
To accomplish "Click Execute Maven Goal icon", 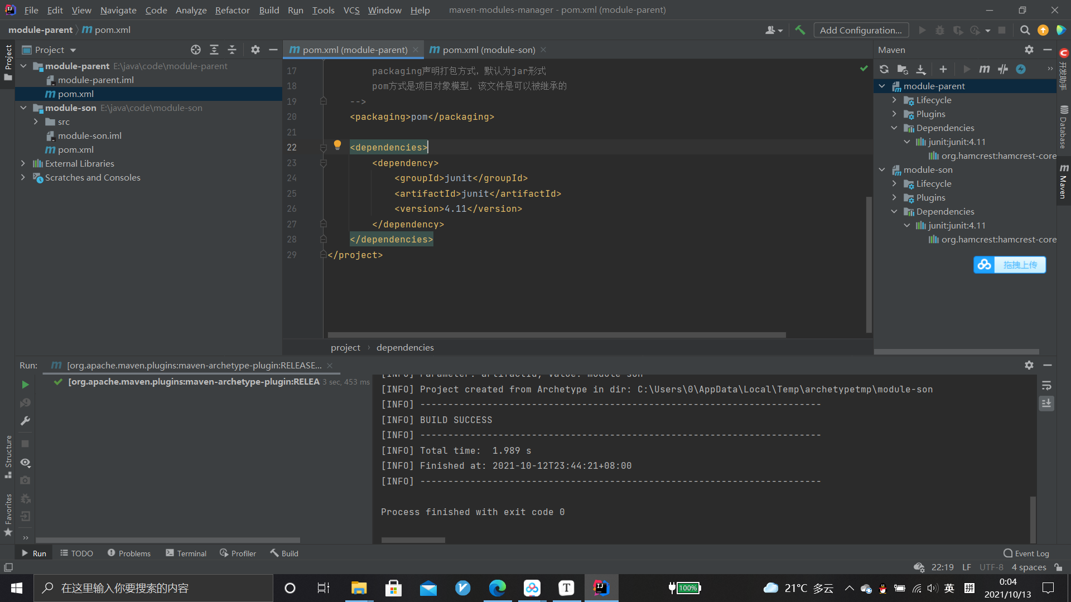I will (985, 69).
